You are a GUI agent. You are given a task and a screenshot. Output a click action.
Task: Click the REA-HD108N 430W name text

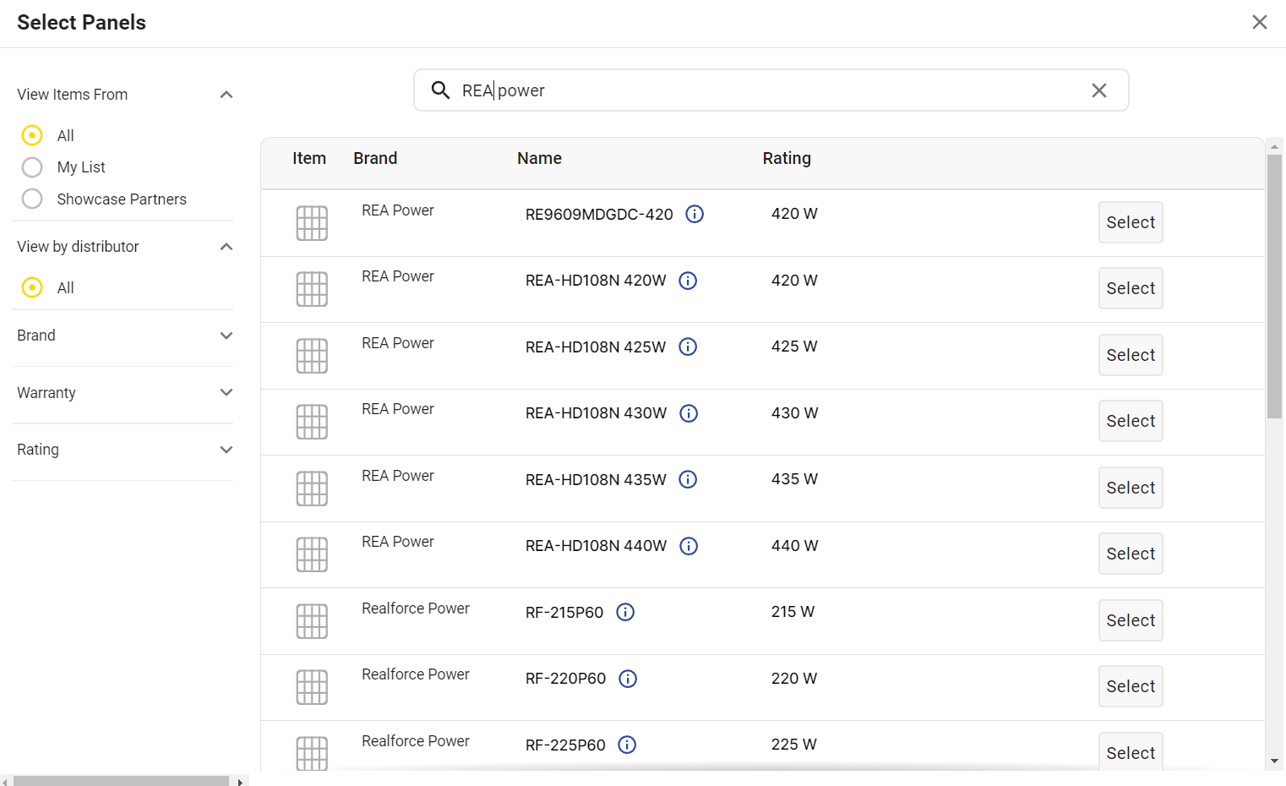(x=596, y=413)
